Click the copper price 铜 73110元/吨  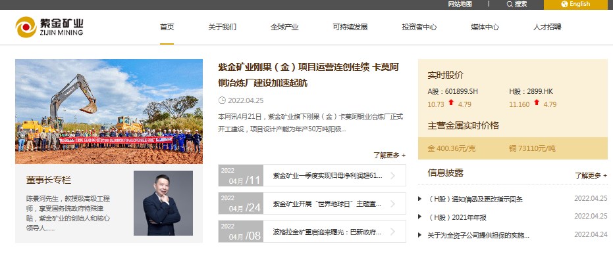(x=532, y=148)
